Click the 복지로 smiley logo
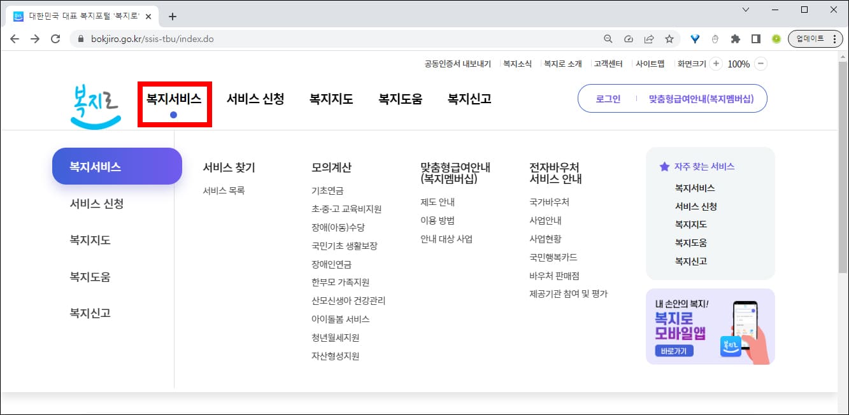 point(94,105)
